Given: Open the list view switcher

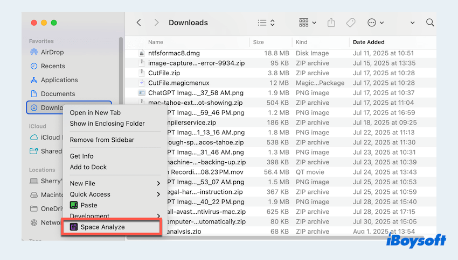Looking at the screenshot, I should [266, 23].
